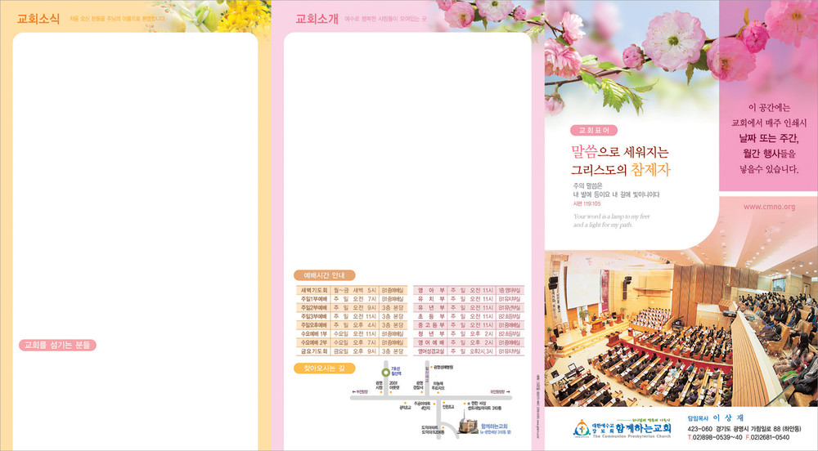Select the 교회소식 heading tab

tap(38, 18)
